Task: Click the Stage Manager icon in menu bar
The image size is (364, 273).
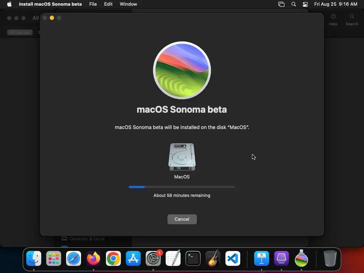Action: 282,4
